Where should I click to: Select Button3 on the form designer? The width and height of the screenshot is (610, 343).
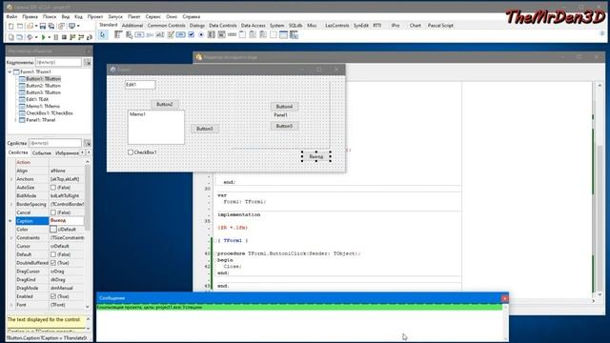coord(205,129)
